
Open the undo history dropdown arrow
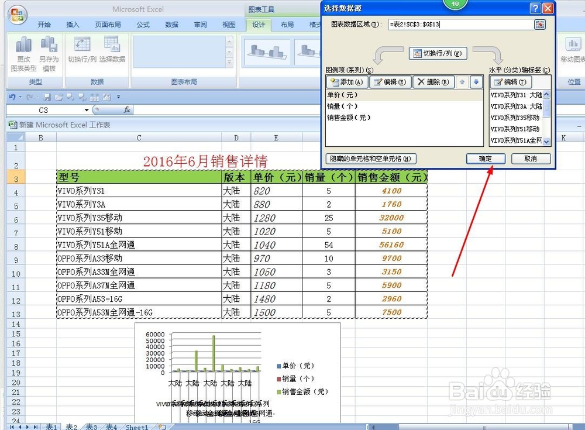pos(20,97)
